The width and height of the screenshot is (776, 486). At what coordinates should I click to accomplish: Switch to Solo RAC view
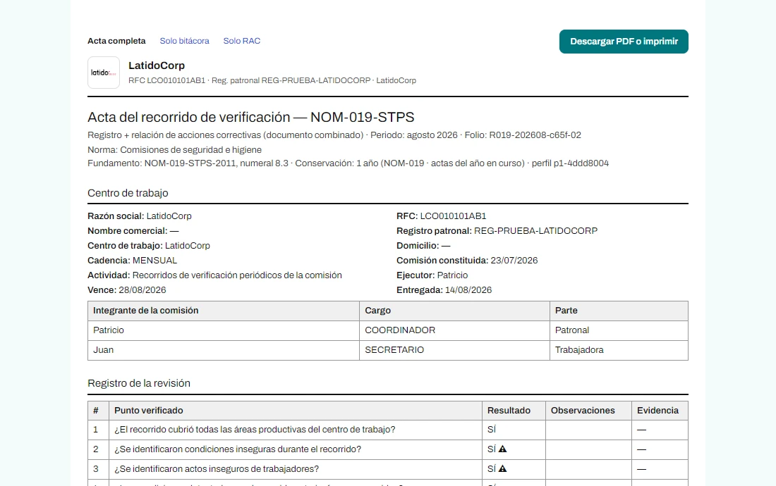241,41
